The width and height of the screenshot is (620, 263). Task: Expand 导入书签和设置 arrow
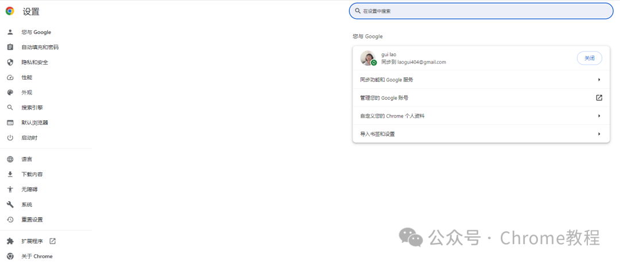click(599, 134)
